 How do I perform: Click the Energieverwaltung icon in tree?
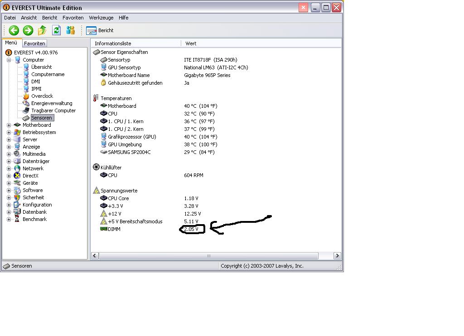(26, 103)
